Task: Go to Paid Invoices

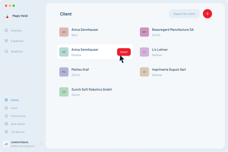Action: pos(18,116)
